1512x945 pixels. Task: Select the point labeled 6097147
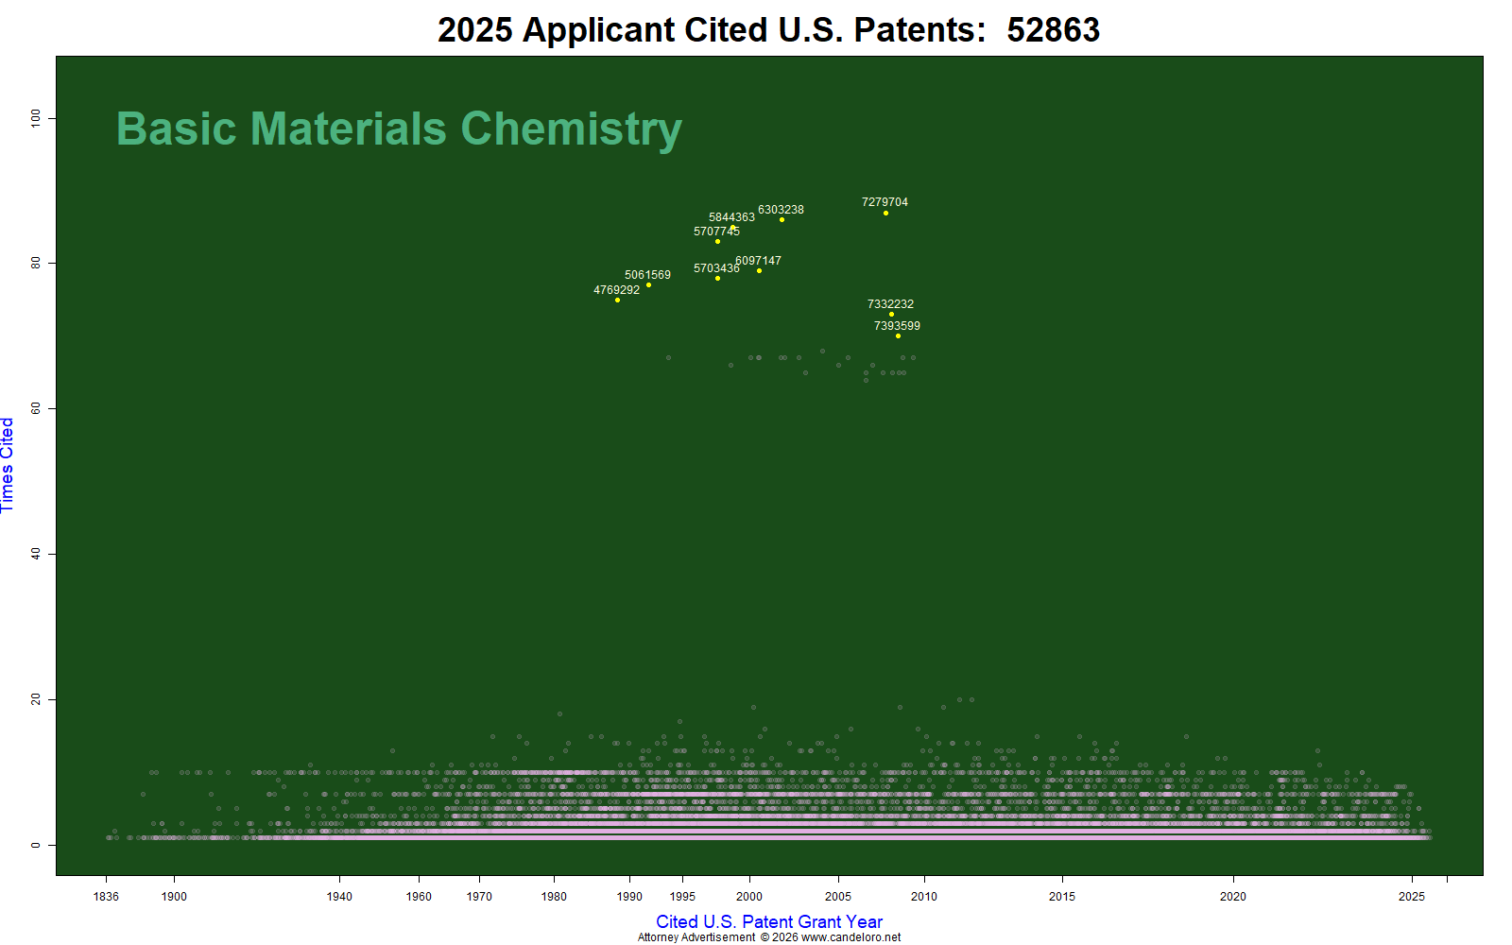759,270
